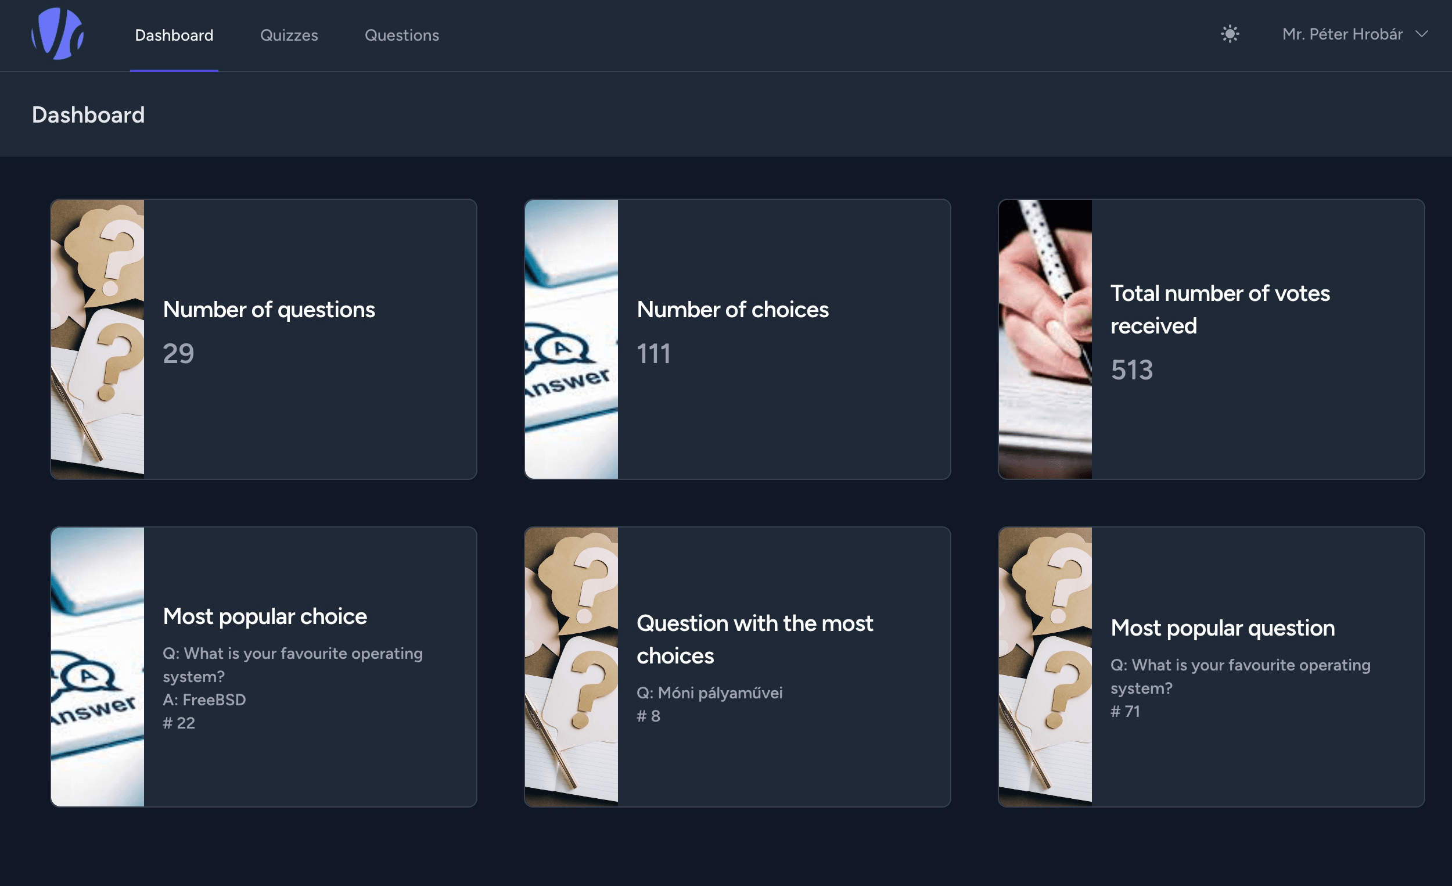Click Total number of votes received heading
Image resolution: width=1452 pixels, height=886 pixels.
pyautogui.click(x=1219, y=309)
